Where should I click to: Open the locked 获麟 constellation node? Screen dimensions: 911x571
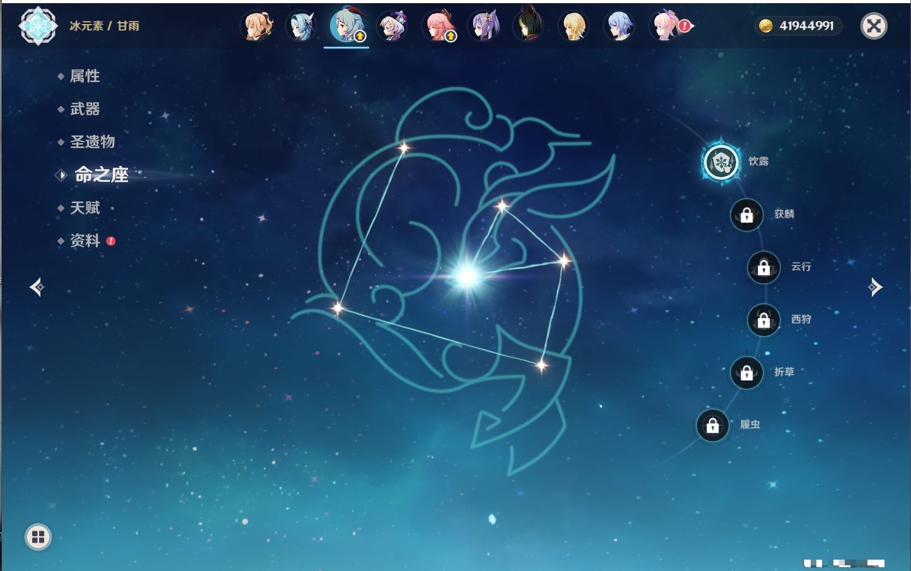click(747, 215)
